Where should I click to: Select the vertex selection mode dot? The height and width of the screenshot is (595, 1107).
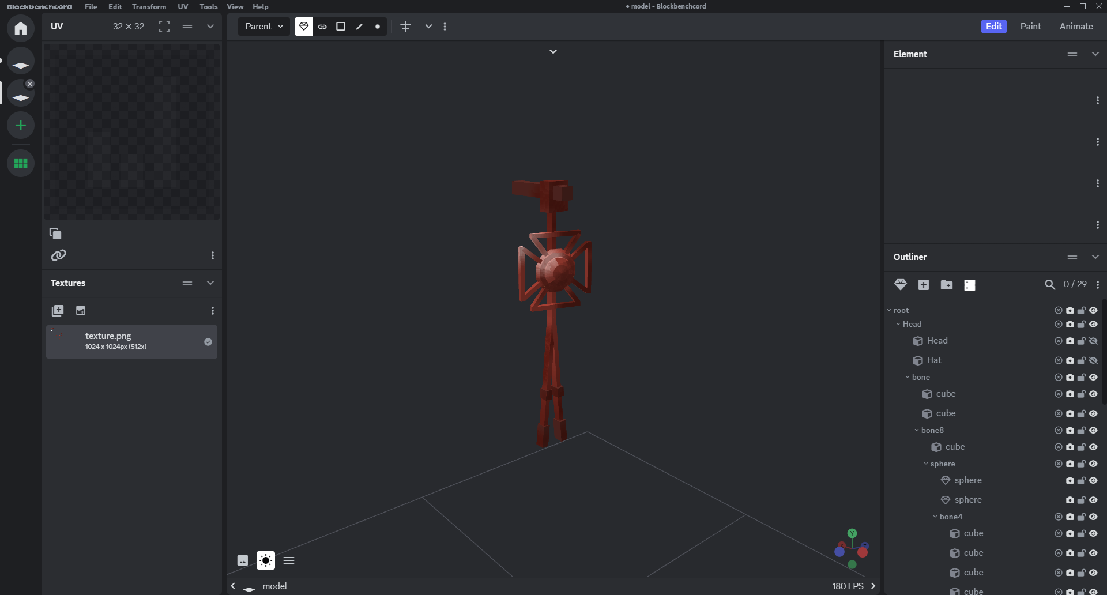[x=378, y=27]
